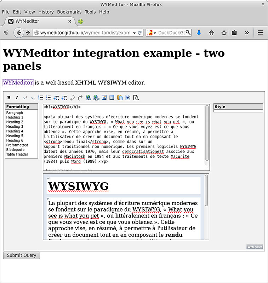Open the View menu
The image size is (268, 283).
click(x=30, y=12)
